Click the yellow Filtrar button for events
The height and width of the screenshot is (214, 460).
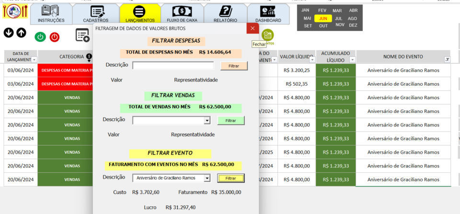click(230, 178)
